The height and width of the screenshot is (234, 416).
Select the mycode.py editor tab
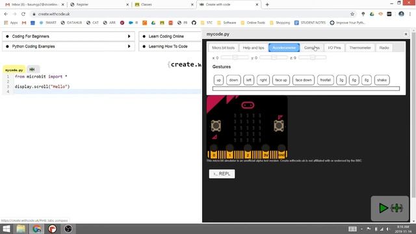click(x=14, y=70)
